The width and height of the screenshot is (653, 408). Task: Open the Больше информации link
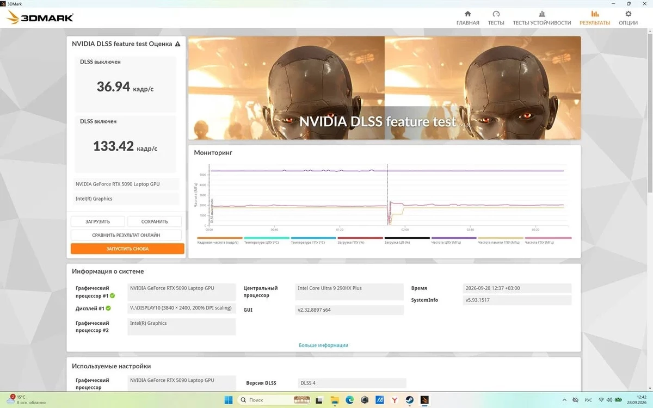pos(323,345)
